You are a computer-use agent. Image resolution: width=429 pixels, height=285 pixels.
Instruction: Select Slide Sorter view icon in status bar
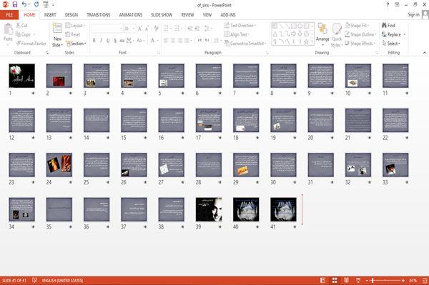(335, 280)
